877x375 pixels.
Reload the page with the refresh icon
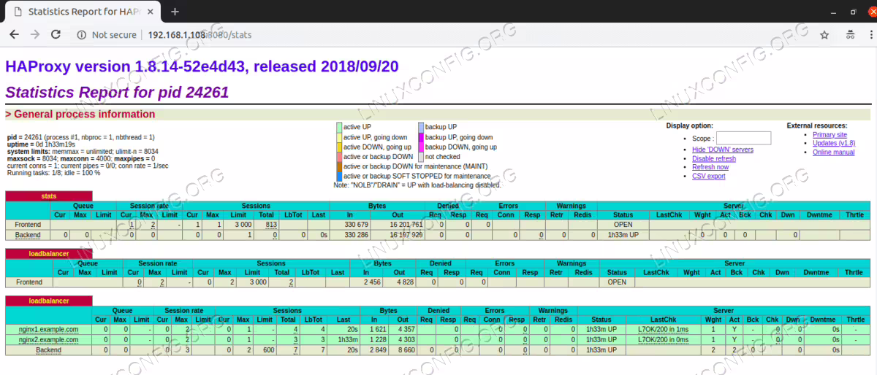[56, 34]
